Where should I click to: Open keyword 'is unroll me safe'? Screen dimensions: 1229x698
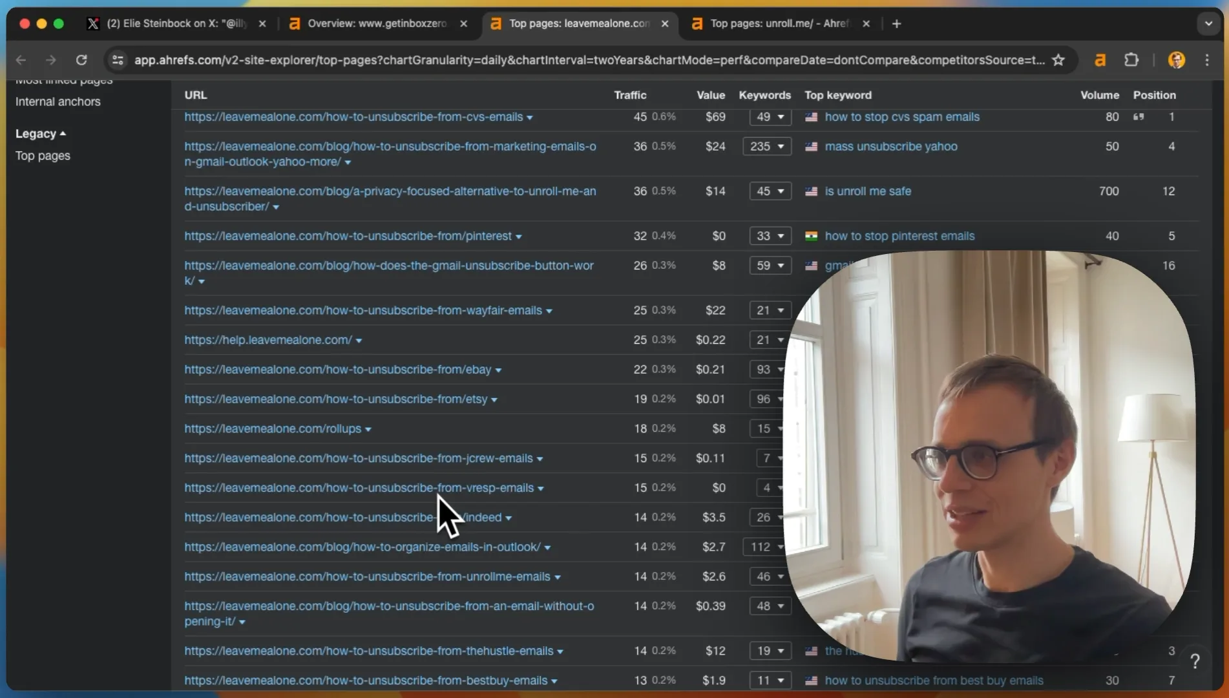point(868,191)
